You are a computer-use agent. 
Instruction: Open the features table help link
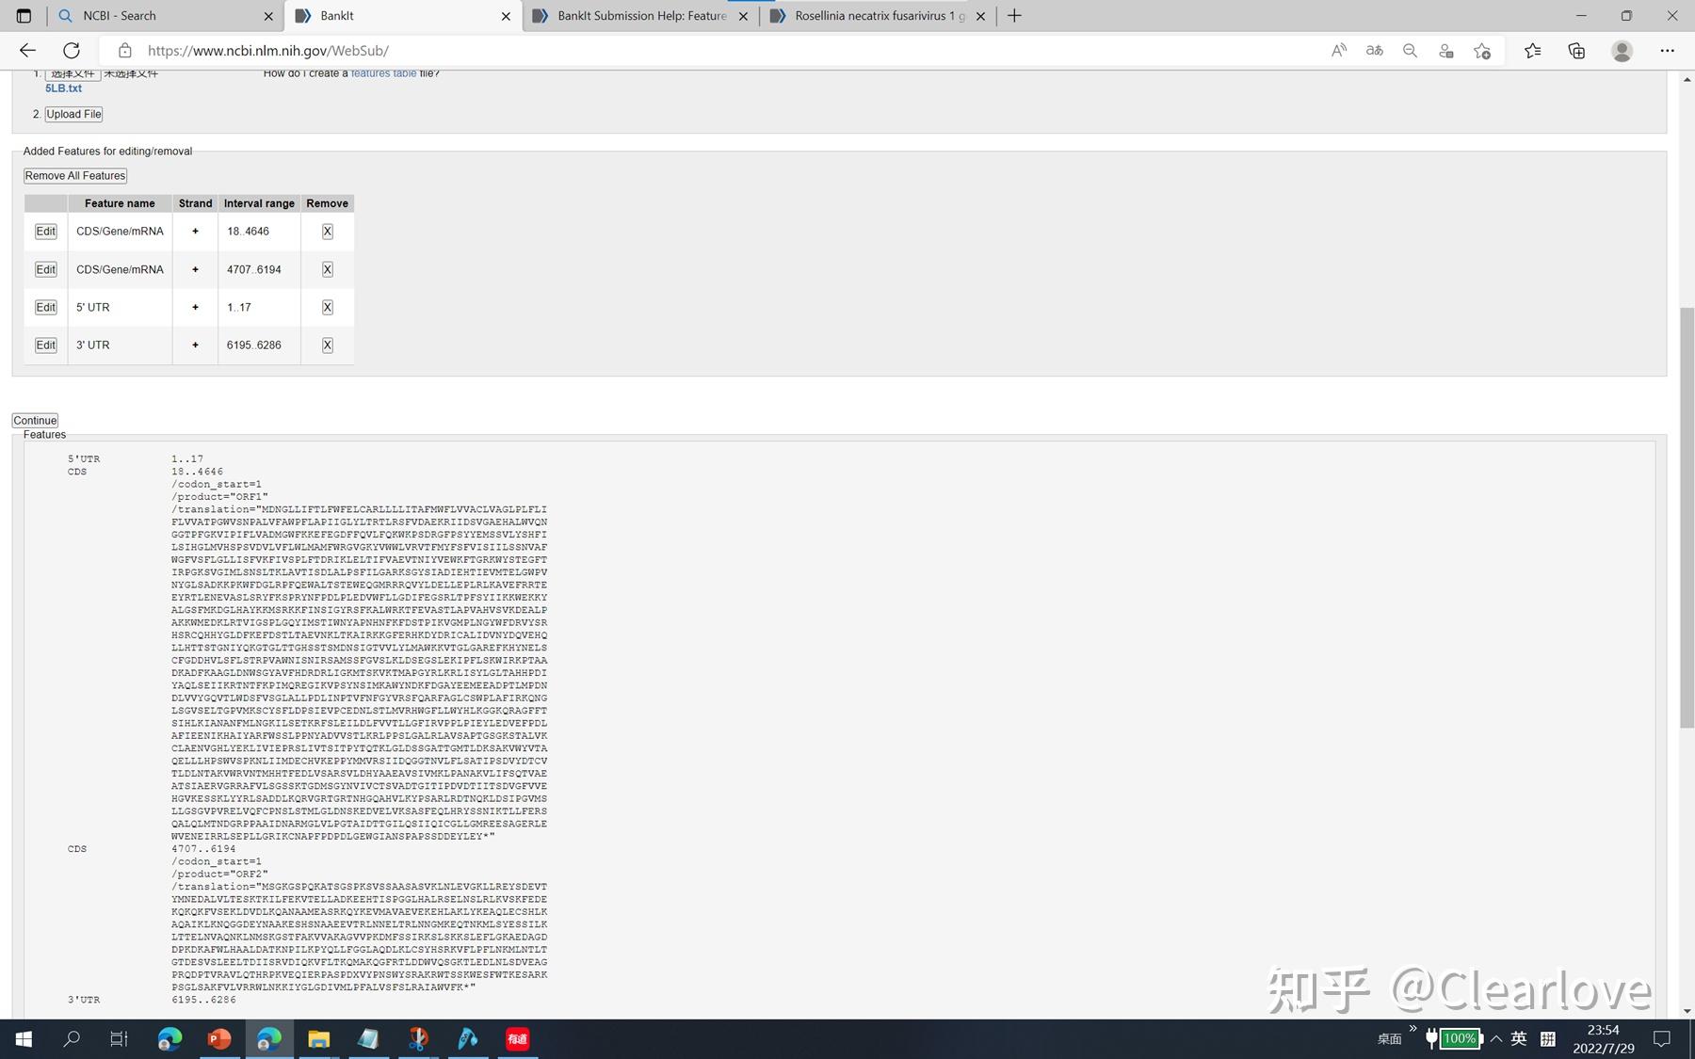[x=382, y=72]
